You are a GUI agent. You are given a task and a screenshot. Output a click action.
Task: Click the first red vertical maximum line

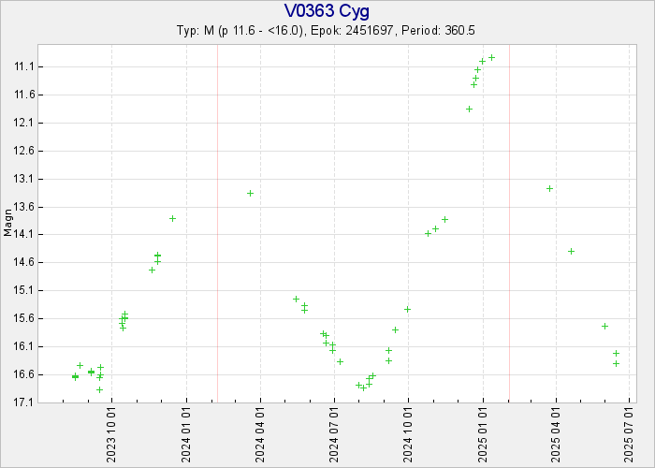pyautogui.click(x=218, y=224)
